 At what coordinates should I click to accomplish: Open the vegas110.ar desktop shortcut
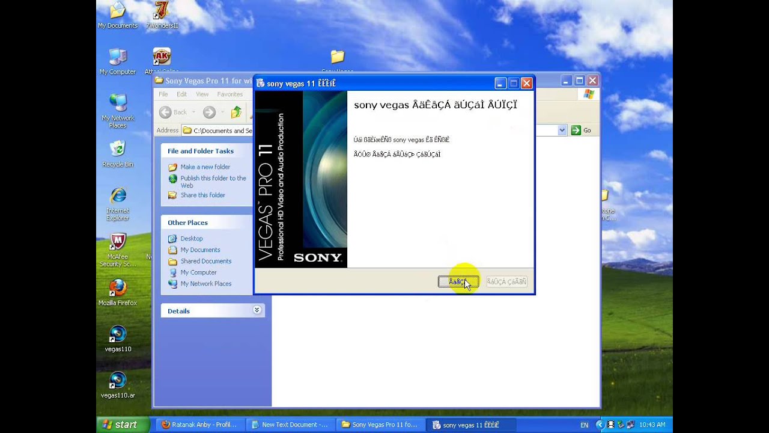[118, 385]
